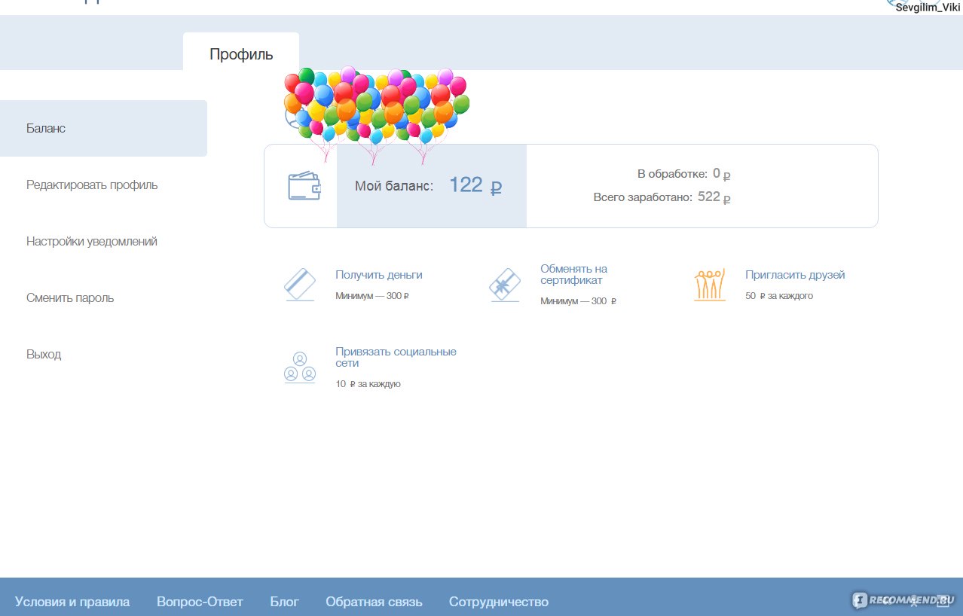Select Баланс in the sidebar

click(x=103, y=128)
